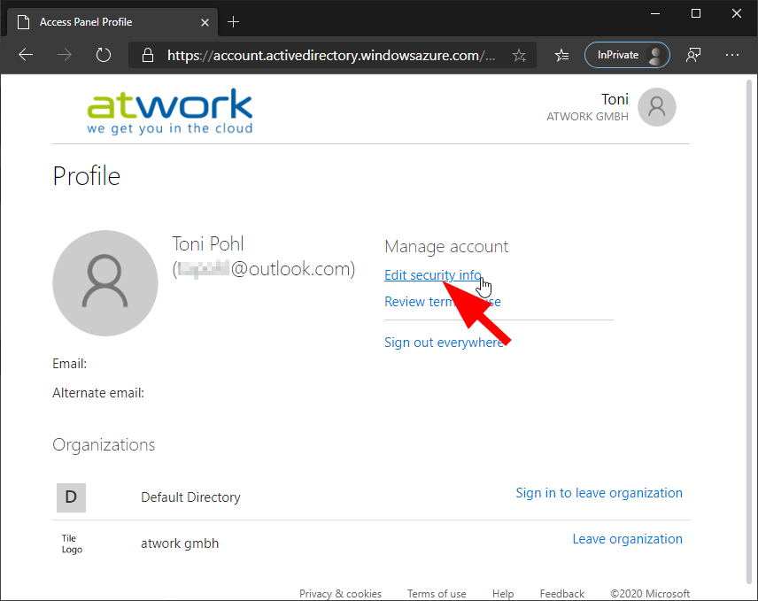Click the atwork gmbh organization name
Screen dimensions: 758x601
180,543
